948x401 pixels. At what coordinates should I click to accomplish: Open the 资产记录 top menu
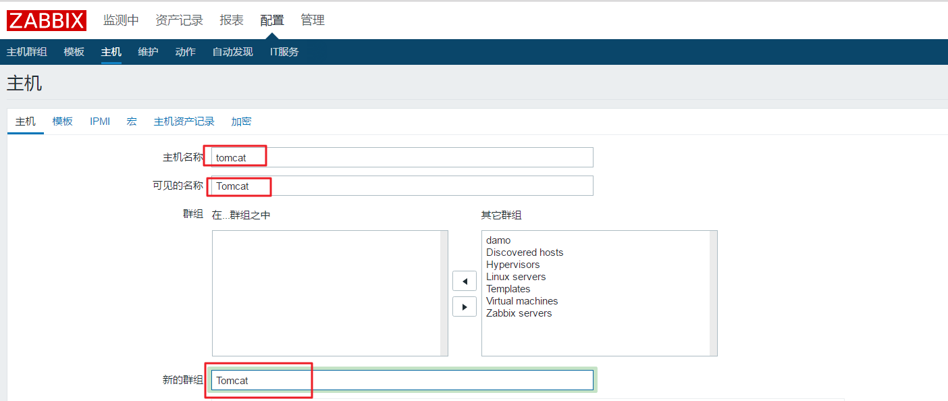pyautogui.click(x=179, y=20)
